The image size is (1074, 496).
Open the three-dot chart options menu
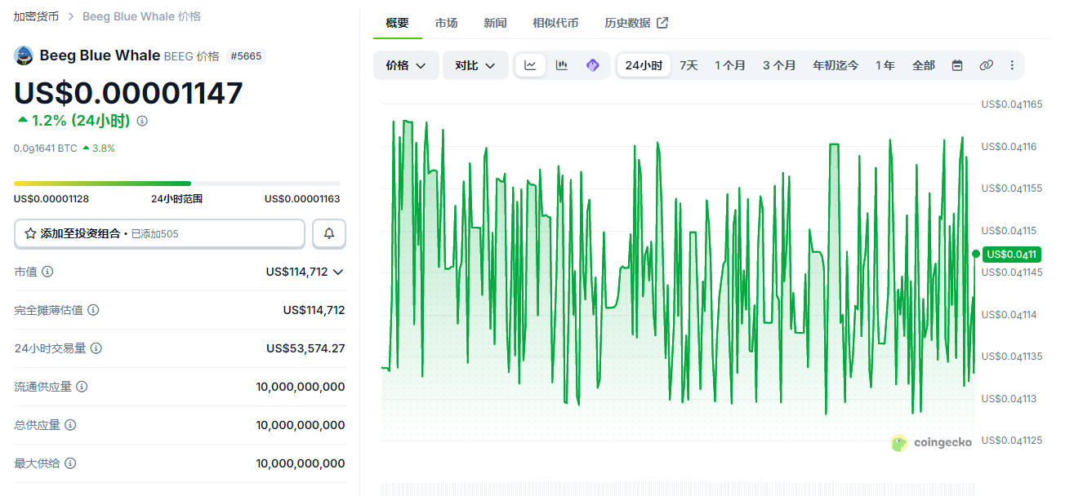[x=1012, y=65]
